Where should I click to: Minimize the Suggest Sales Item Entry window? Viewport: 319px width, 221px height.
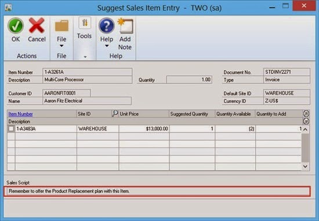click(272, 8)
